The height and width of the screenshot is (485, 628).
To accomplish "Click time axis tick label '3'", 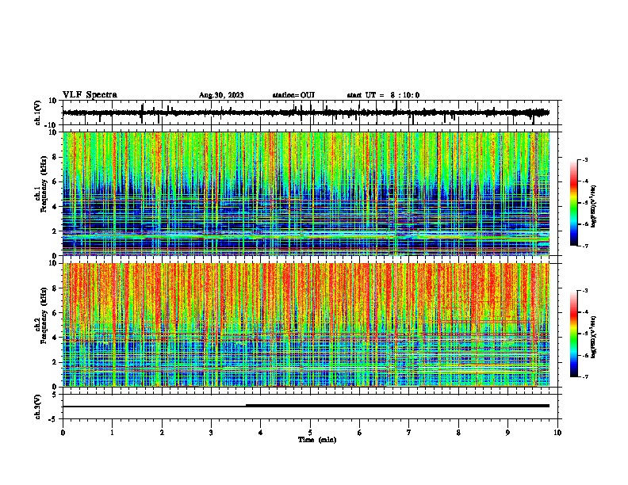I will tap(211, 433).
